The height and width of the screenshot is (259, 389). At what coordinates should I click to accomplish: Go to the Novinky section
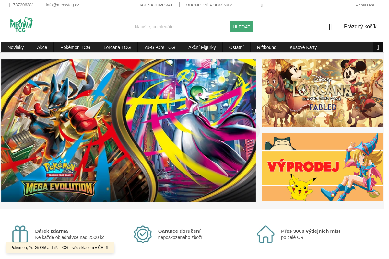coord(16,47)
